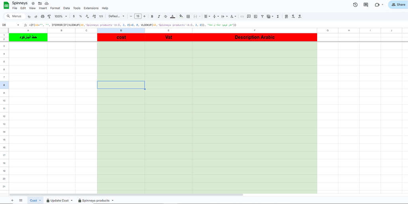The width and height of the screenshot is (408, 204).
Task: Click the font size field
Action: coord(137,16)
